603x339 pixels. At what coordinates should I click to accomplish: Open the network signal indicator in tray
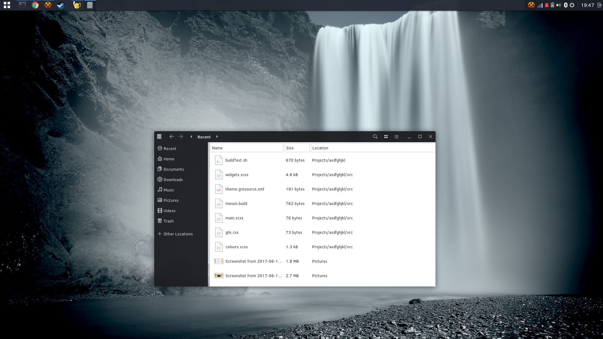coord(540,5)
